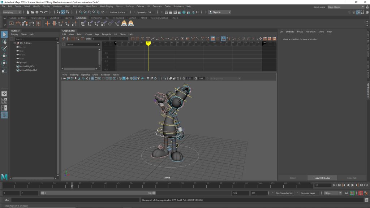Toggle playback loop mode
Viewport: 370px width, 208px height.
coord(347,193)
